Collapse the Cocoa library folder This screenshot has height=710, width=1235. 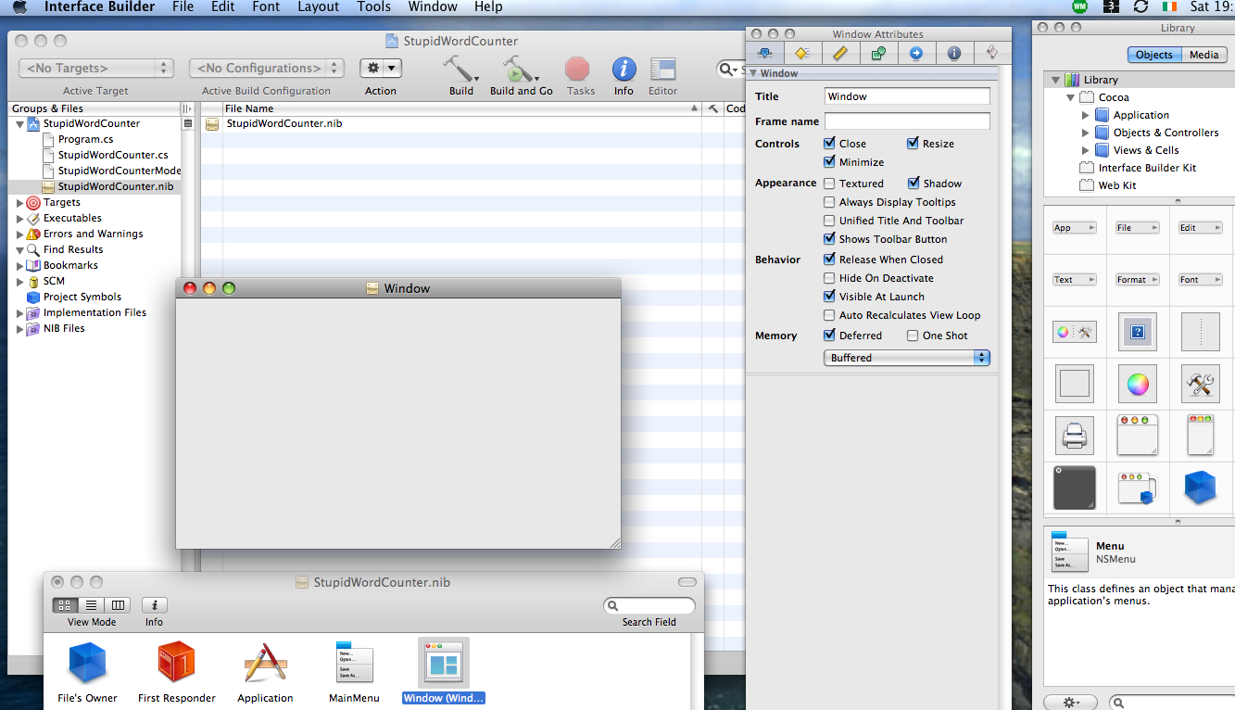pos(1070,97)
